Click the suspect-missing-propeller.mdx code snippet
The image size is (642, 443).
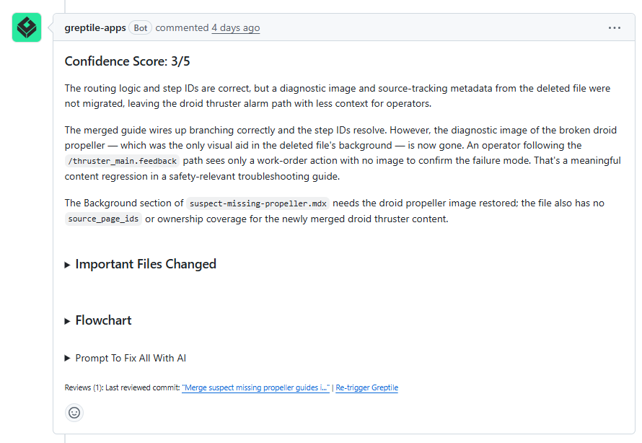coord(258,203)
